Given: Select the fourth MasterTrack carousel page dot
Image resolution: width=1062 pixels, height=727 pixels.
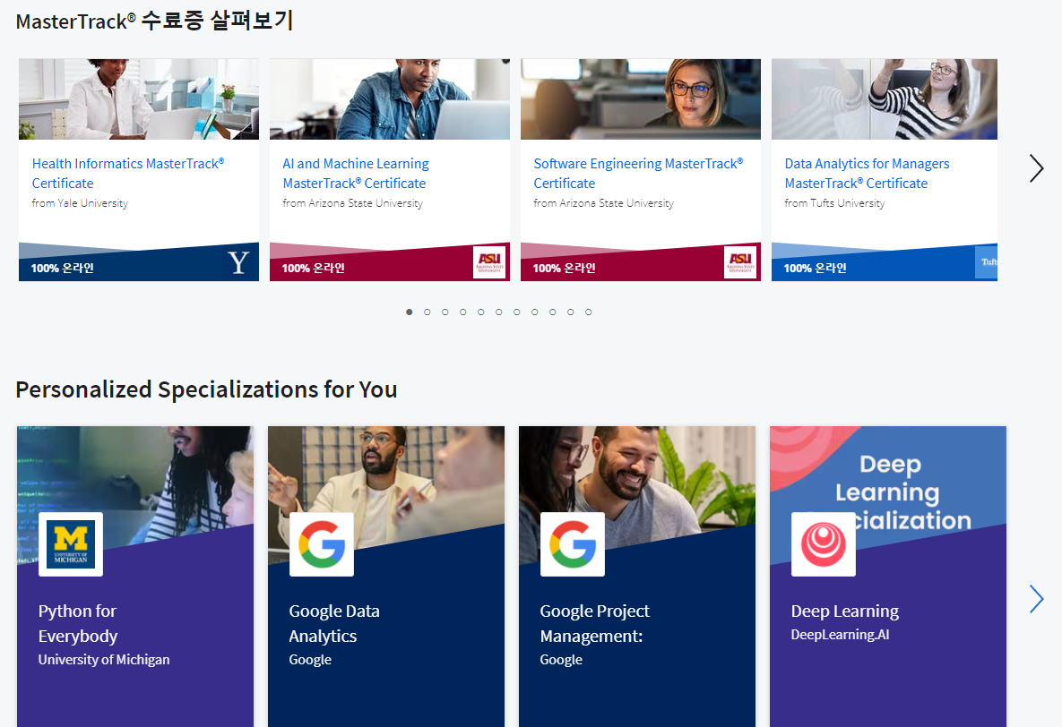Looking at the screenshot, I should coord(463,312).
